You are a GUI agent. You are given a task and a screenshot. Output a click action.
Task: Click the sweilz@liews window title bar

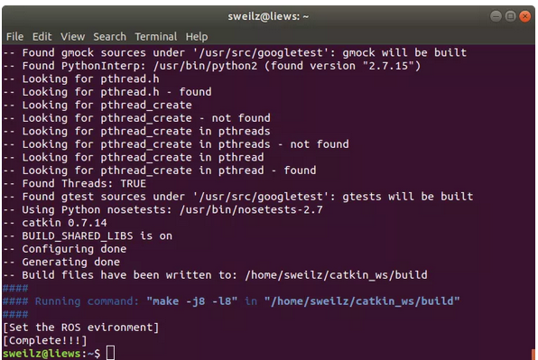(x=268, y=16)
